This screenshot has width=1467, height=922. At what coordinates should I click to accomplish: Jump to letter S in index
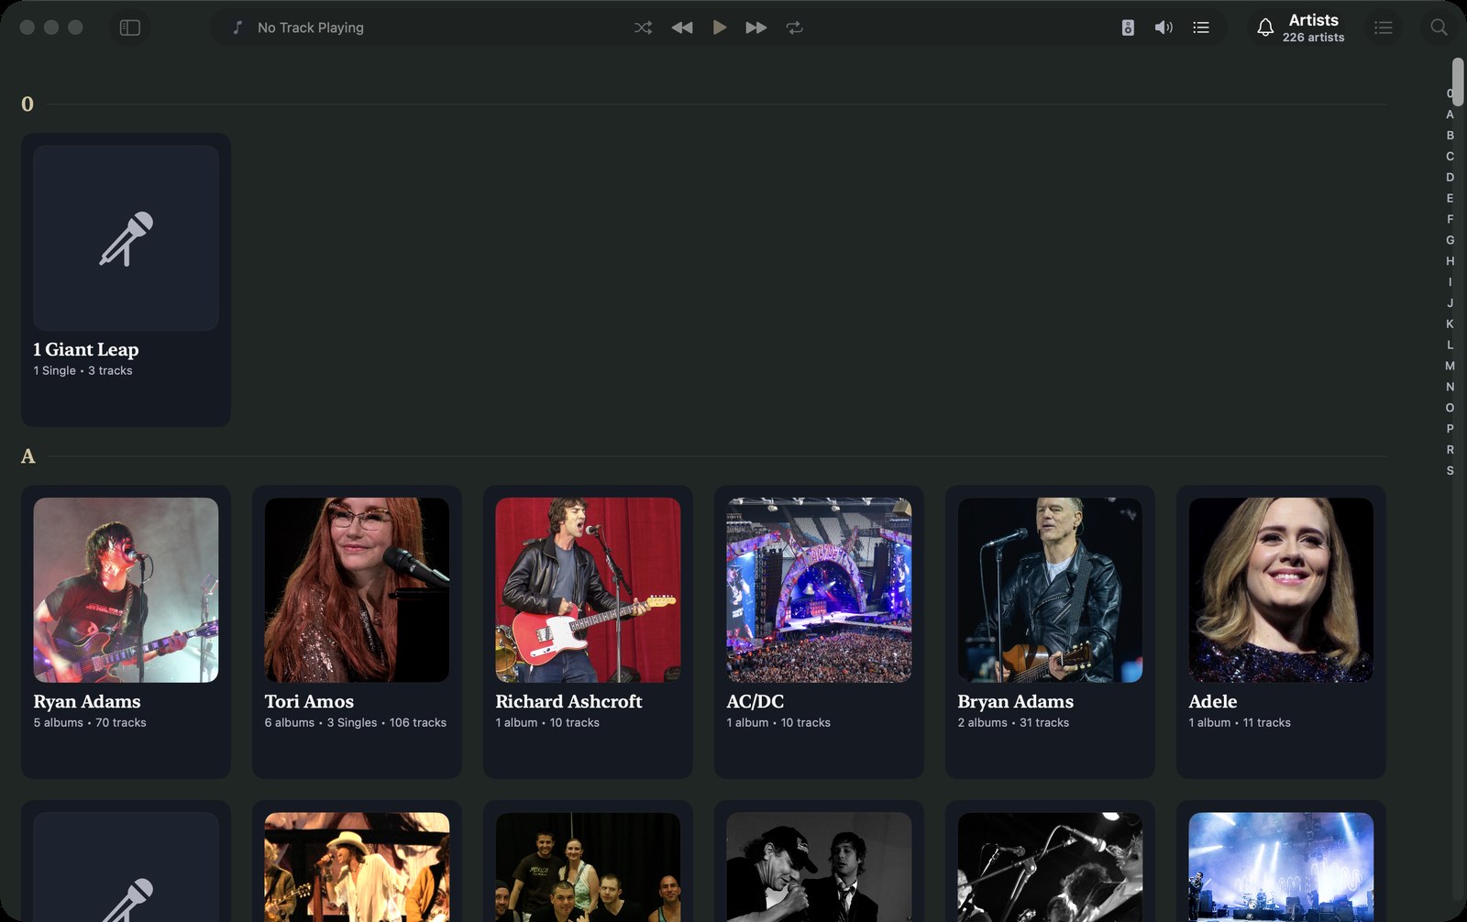[x=1450, y=471]
